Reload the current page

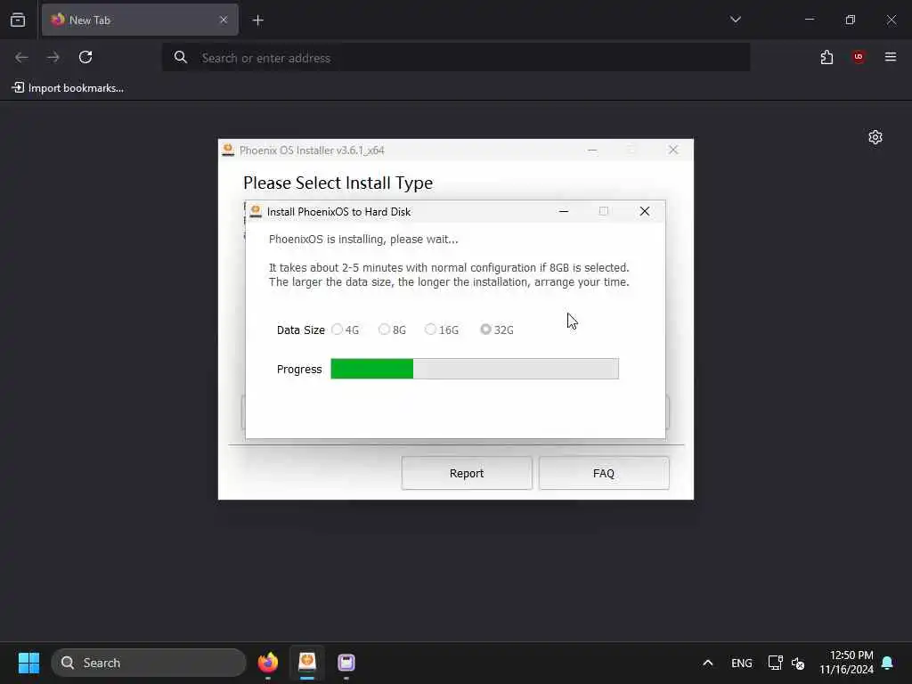(85, 57)
